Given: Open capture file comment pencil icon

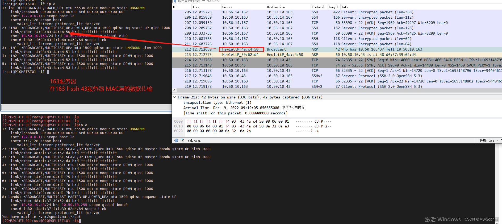Looking at the screenshot, I should click(x=182, y=140).
